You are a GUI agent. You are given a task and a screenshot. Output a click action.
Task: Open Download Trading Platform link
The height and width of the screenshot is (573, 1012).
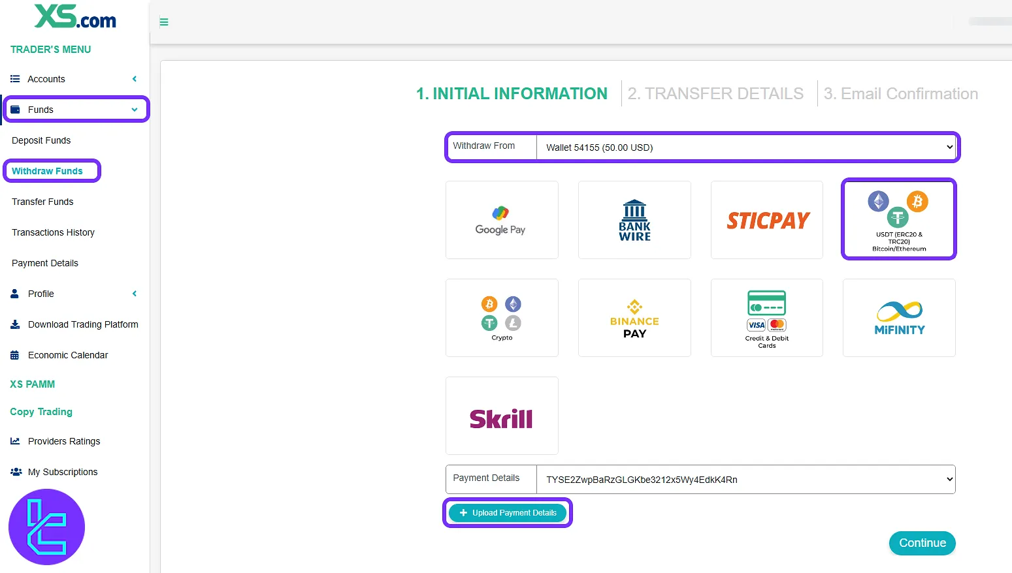point(83,324)
